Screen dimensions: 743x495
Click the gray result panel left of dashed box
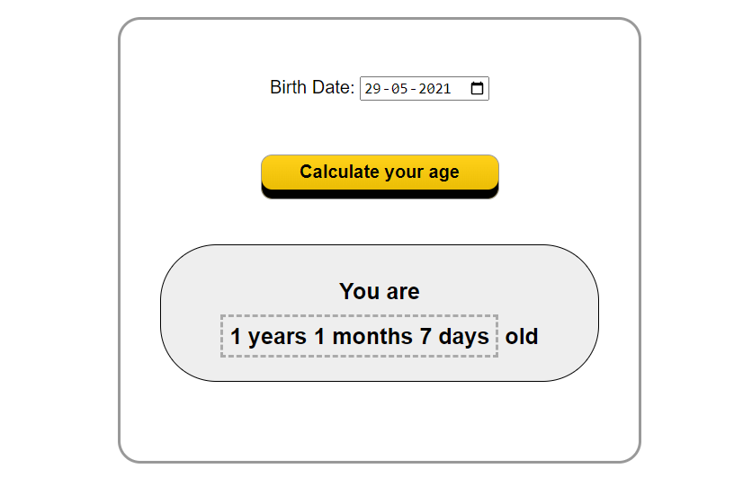[x=192, y=337]
